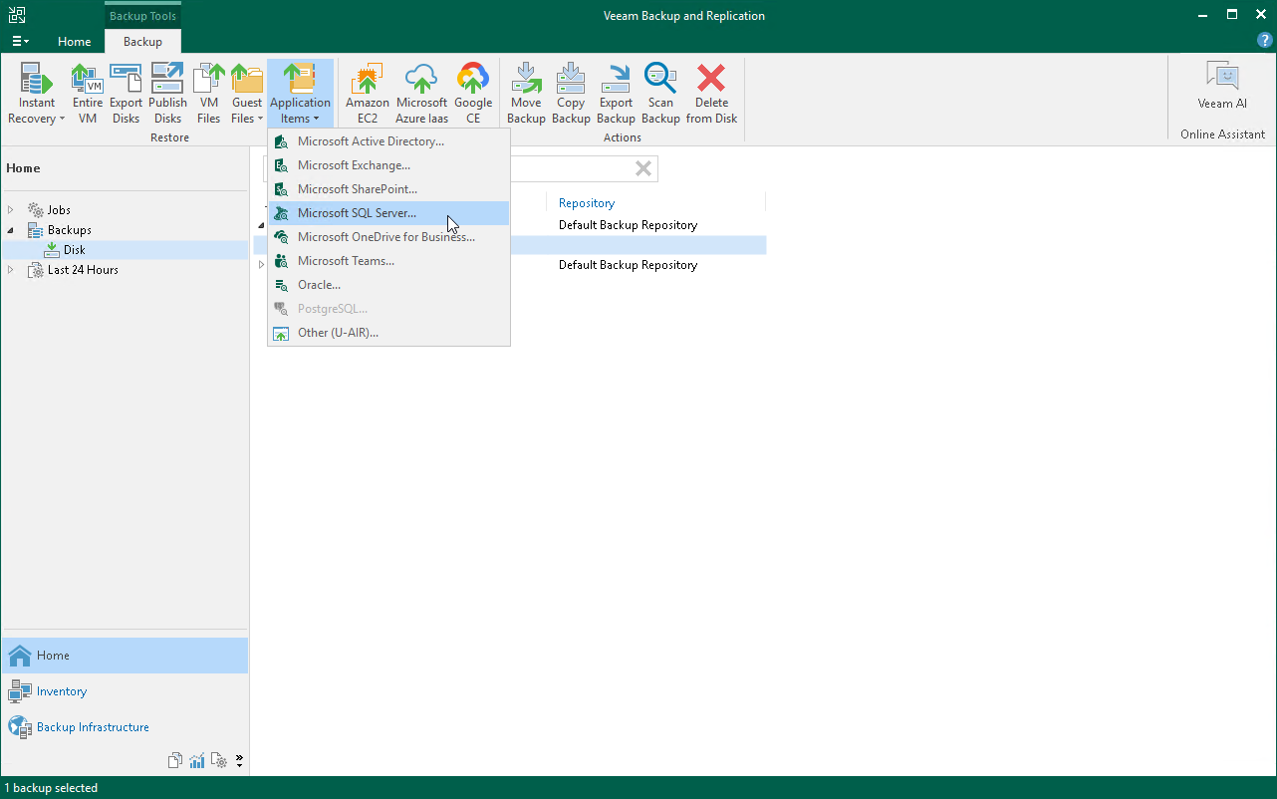Click the History view gear-document icon
The height and width of the screenshot is (799, 1277).
219,761
